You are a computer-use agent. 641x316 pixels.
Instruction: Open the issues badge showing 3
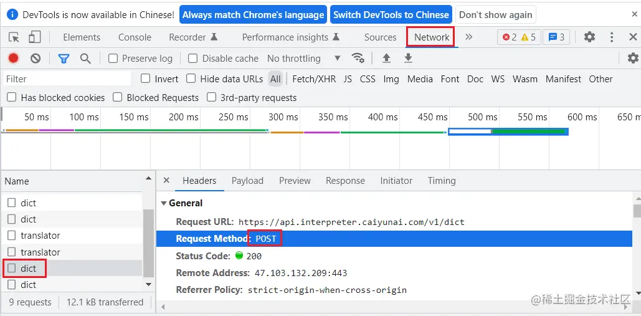pos(556,37)
